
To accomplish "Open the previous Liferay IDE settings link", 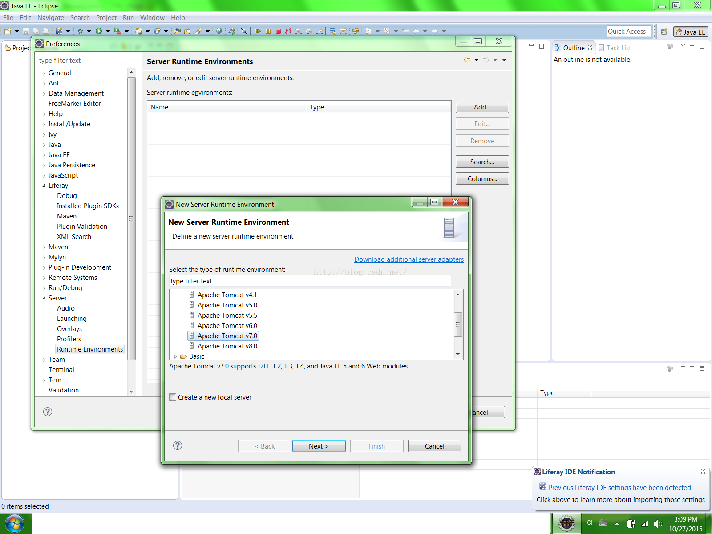I will coord(619,487).
